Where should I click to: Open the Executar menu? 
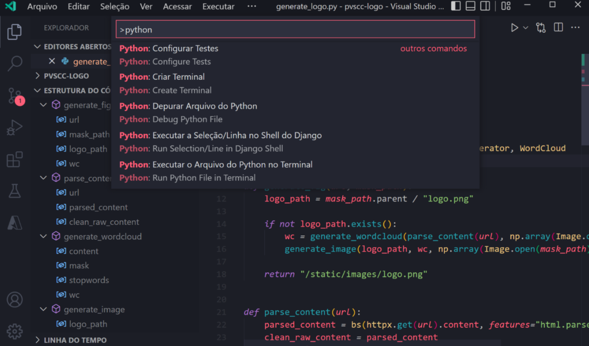218,7
